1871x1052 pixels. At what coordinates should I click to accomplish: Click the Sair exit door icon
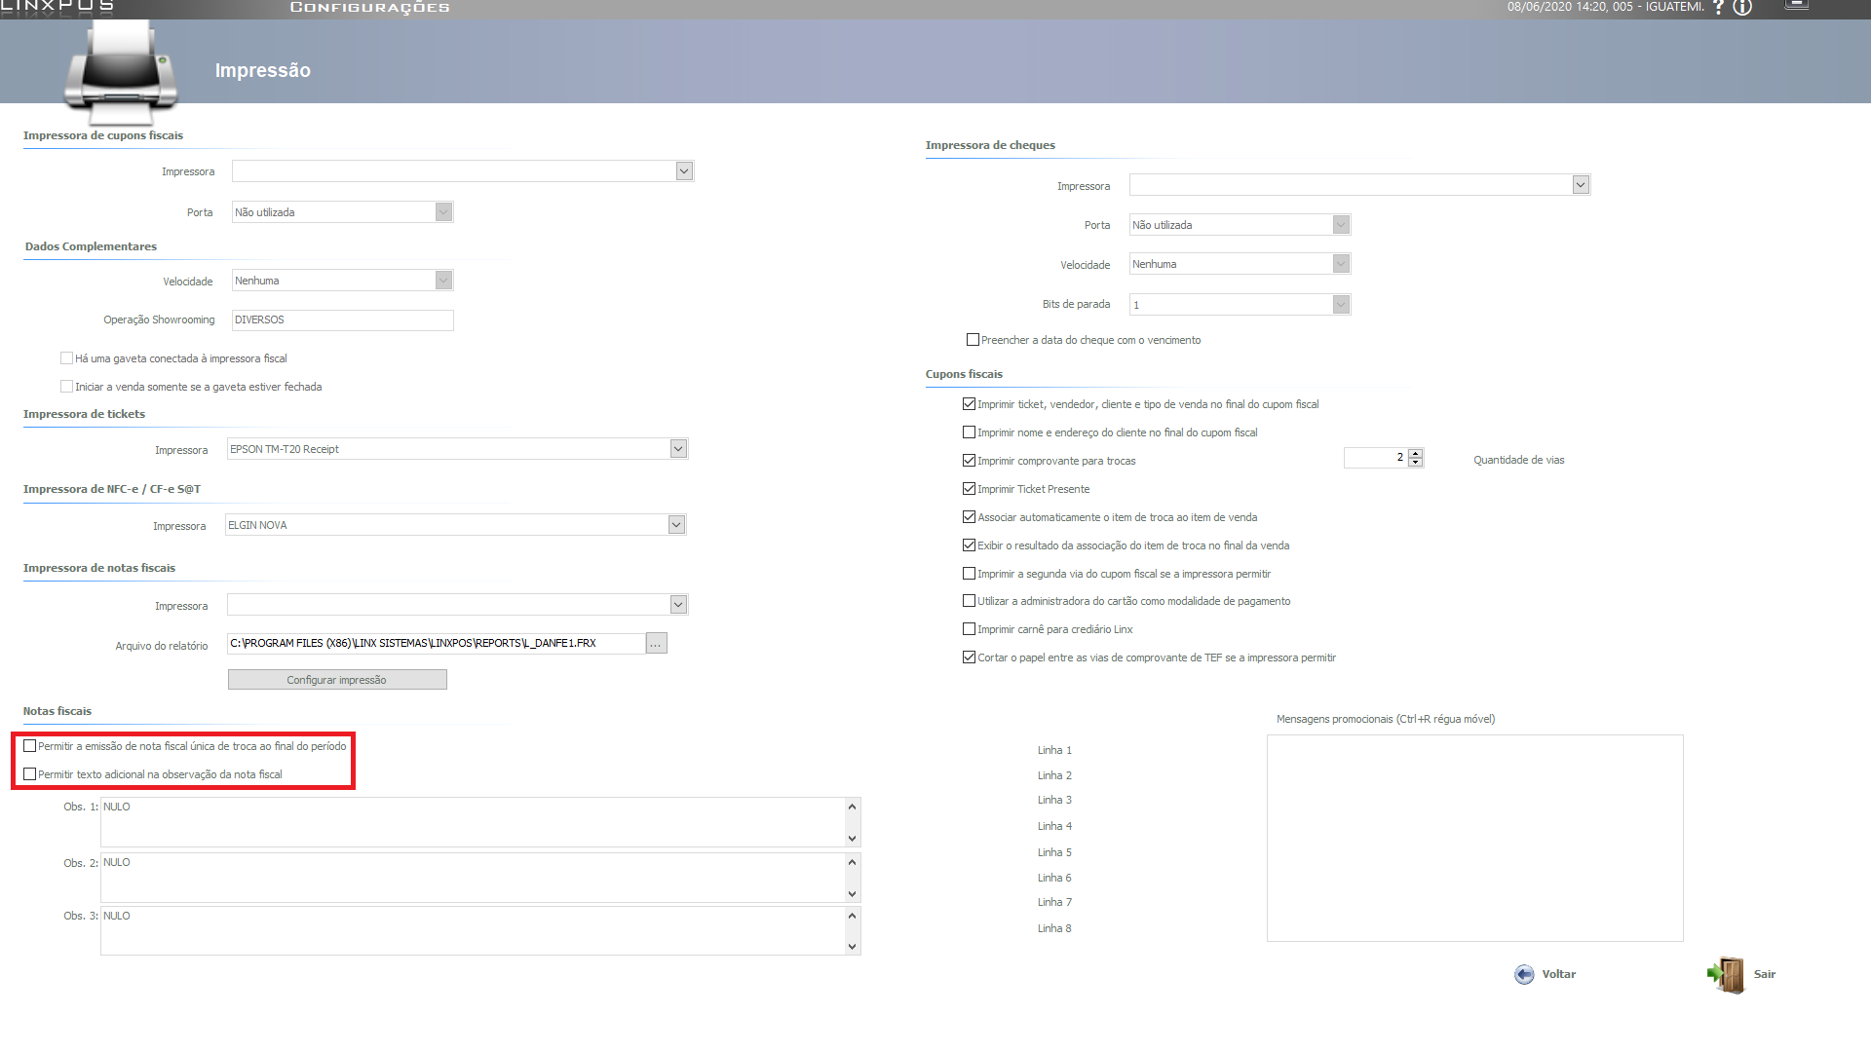click(x=1727, y=974)
